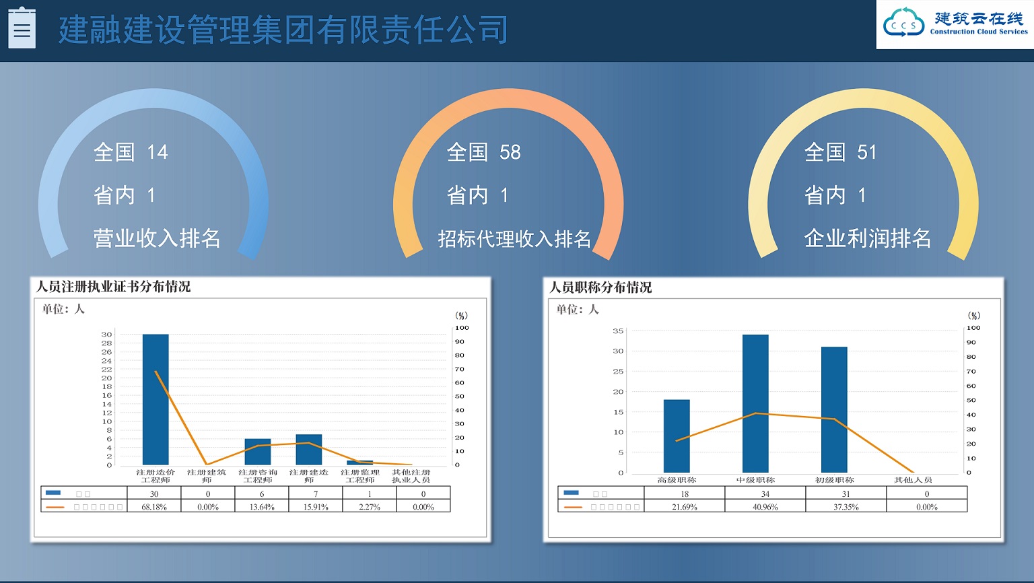Click the 人员职称分布情况 heading
1034x583 pixels.
[x=600, y=287]
